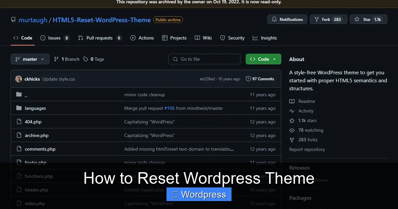Click the Notifications button
398x209 pixels.
(x=287, y=20)
